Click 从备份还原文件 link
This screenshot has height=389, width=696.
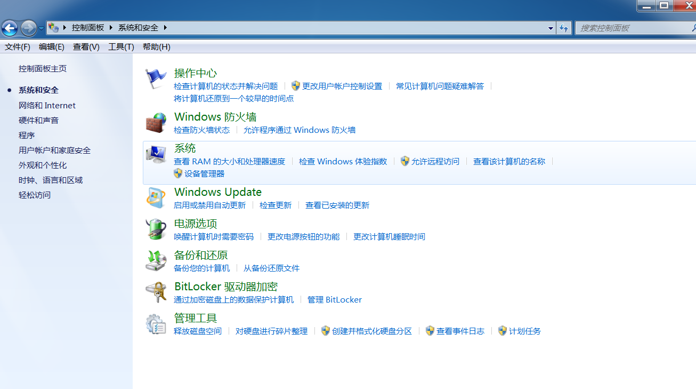click(272, 268)
